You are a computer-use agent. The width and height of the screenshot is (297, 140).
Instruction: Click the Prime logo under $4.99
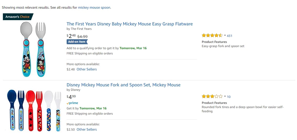[x=72, y=103]
